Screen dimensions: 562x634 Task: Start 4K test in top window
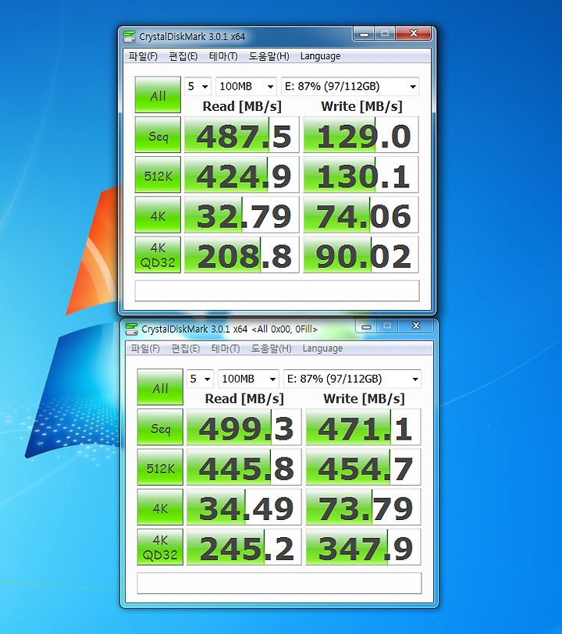pos(158,215)
